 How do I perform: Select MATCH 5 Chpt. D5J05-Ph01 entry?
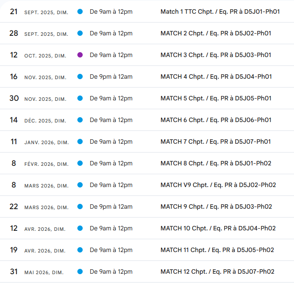pos(216,98)
